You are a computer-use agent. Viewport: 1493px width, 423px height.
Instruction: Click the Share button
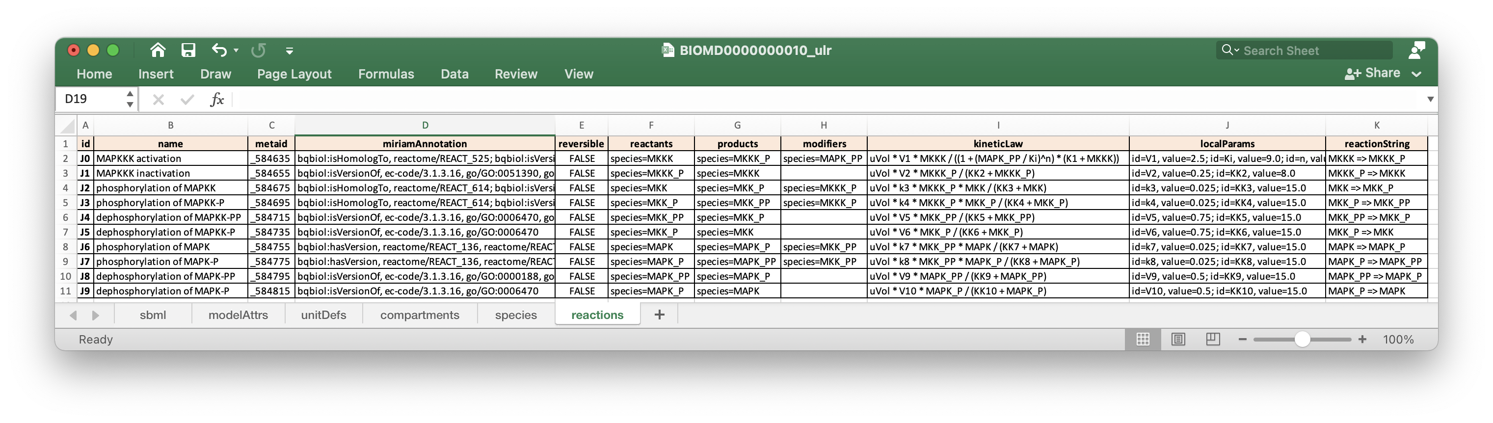pyautogui.click(x=1372, y=73)
